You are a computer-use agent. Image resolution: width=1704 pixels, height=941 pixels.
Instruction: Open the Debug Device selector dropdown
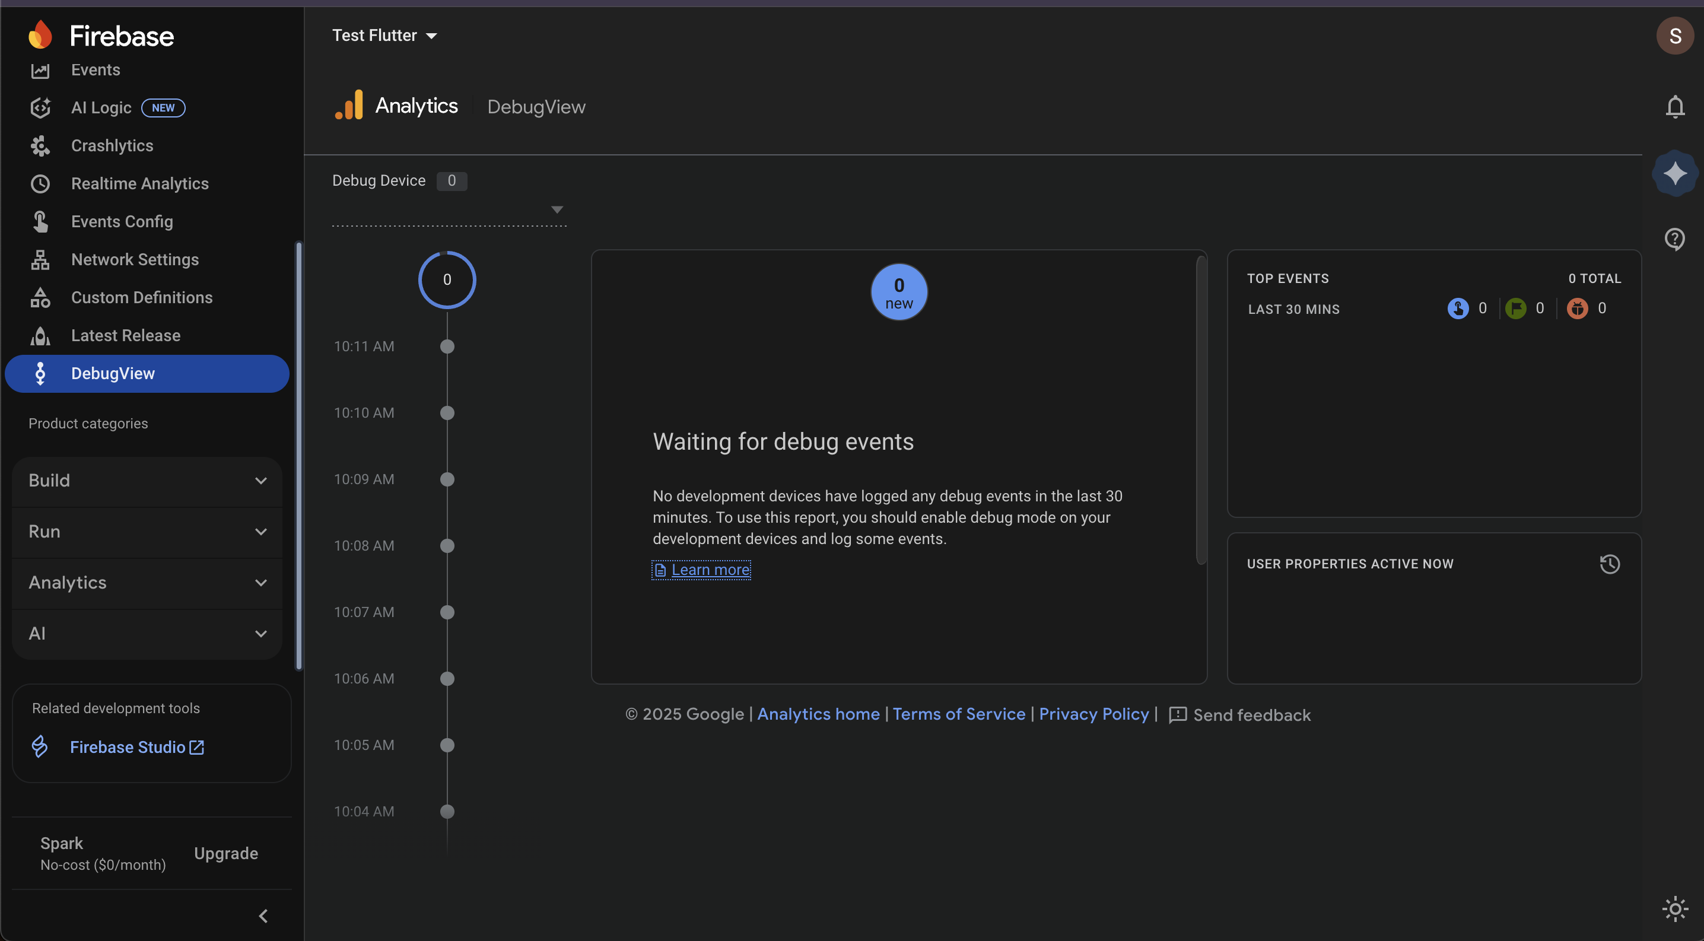click(x=449, y=210)
